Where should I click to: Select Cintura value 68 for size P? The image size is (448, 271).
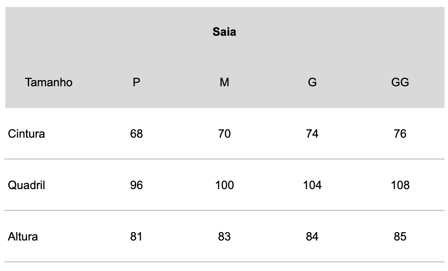136,134
